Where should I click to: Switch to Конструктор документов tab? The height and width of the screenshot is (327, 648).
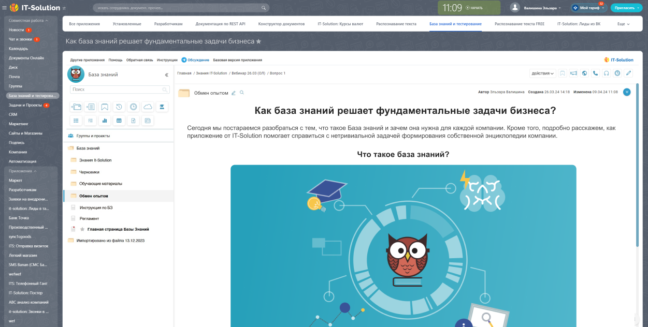coord(281,24)
